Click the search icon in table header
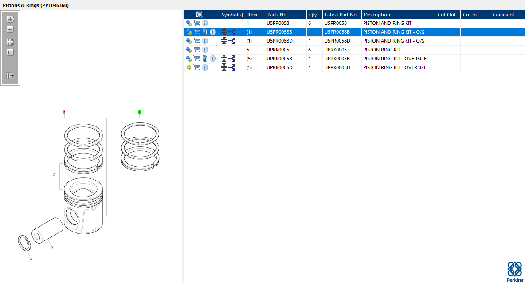Screen dimensions: 525x283 pos(199,14)
